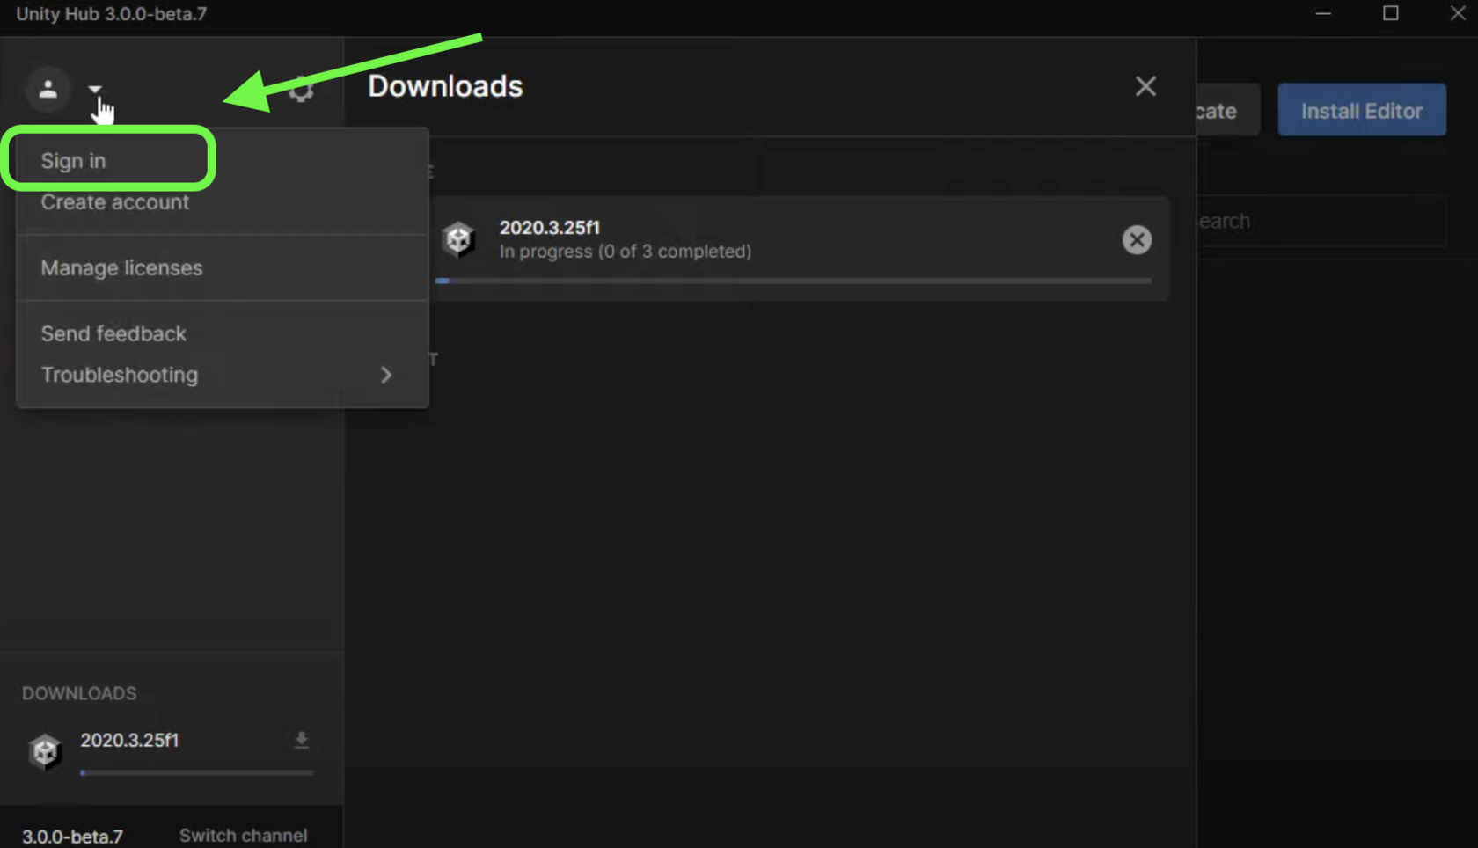Image resolution: width=1478 pixels, height=848 pixels.
Task: Click the Unity editor icon in Downloads panel
Action: (x=458, y=239)
